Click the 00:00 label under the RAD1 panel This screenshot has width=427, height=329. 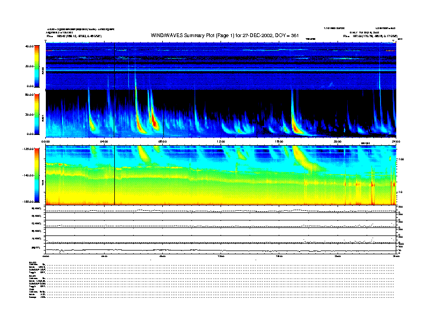45,141
